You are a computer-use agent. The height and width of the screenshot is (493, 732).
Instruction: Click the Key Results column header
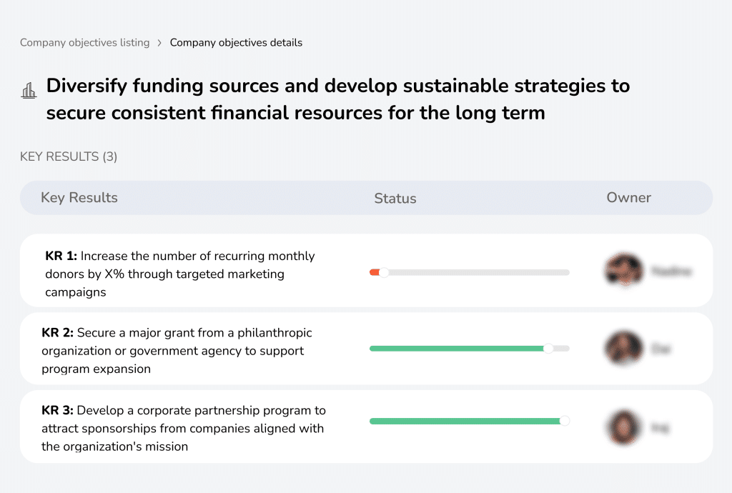(x=79, y=198)
